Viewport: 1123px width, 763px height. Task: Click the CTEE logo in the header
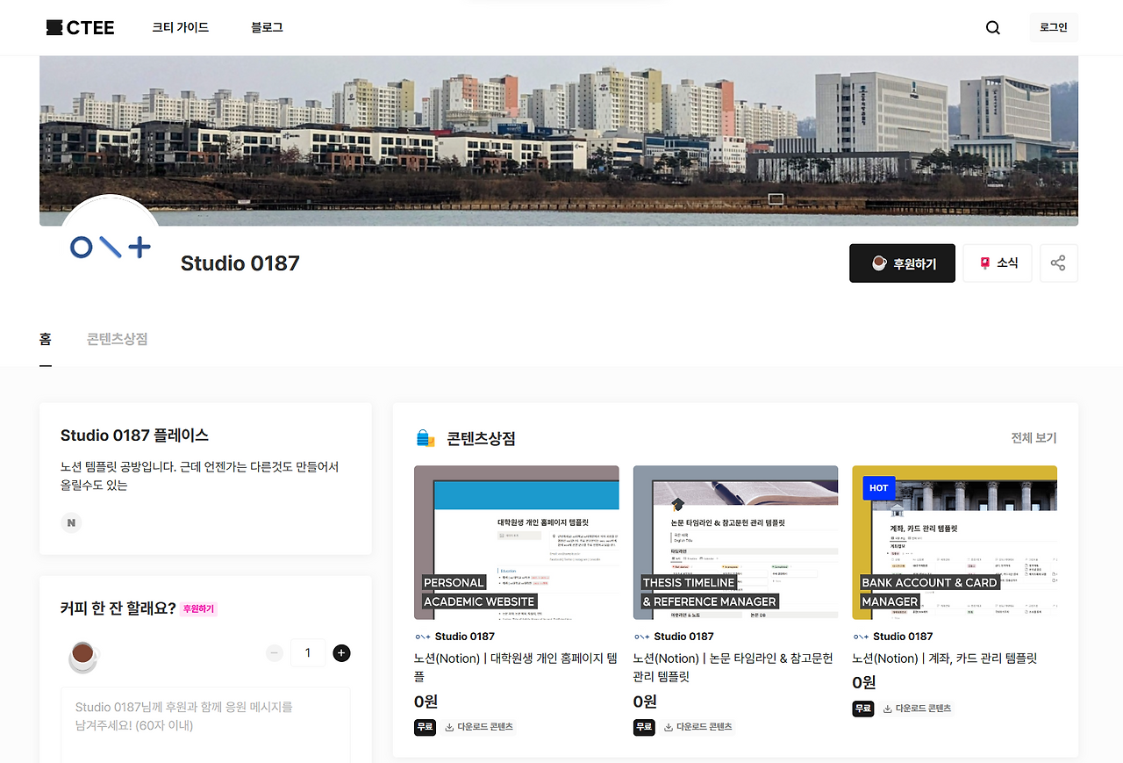point(79,27)
